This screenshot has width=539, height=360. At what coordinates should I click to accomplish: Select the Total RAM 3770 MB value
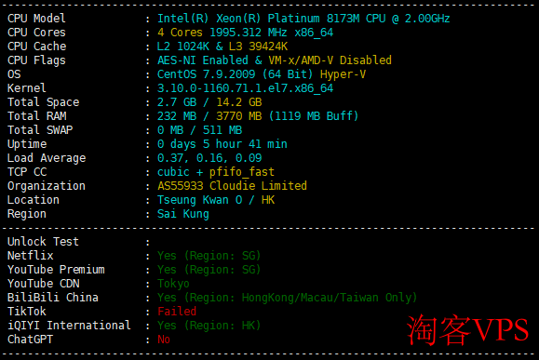coord(239,116)
